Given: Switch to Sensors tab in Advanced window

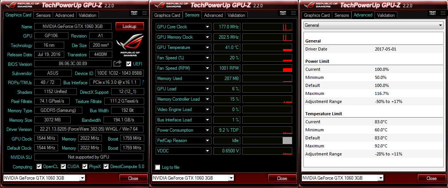Looking at the screenshot, I should point(342,15).
